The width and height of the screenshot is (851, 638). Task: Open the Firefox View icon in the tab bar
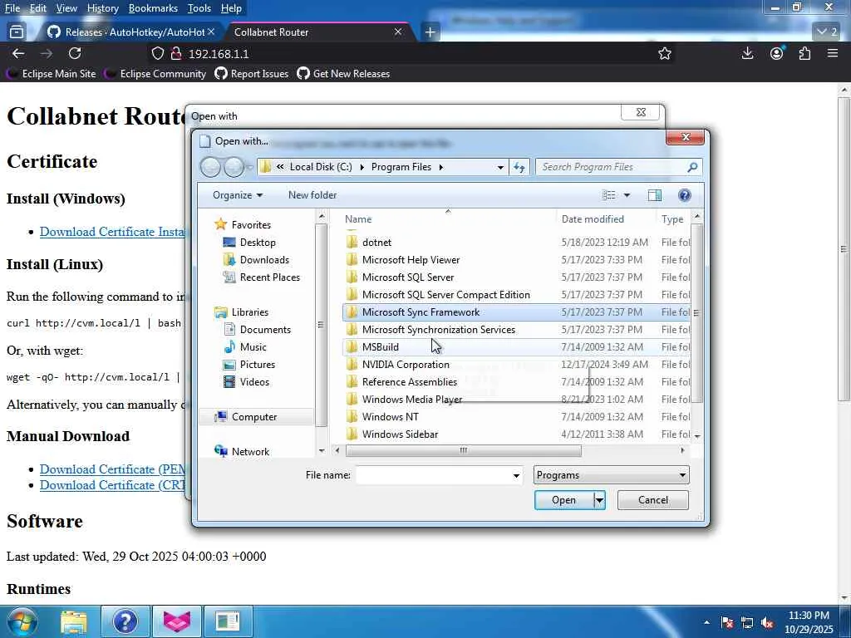(x=17, y=32)
